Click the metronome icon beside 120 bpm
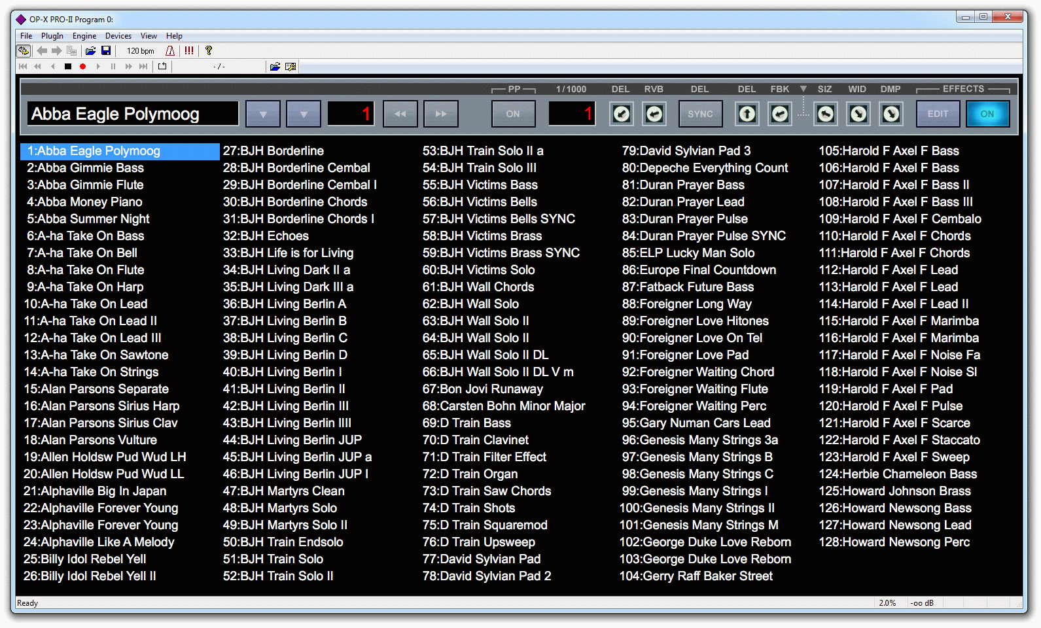 coord(170,51)
